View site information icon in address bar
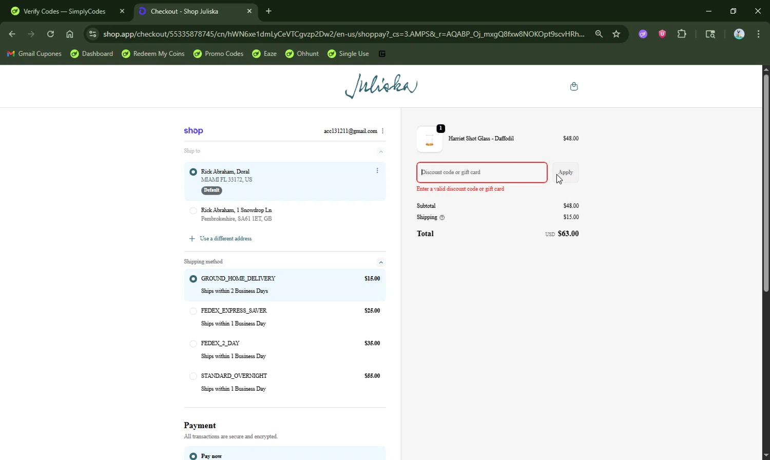Image resolution: width=770 pixels, height=460 pixels. pos(92,34)
